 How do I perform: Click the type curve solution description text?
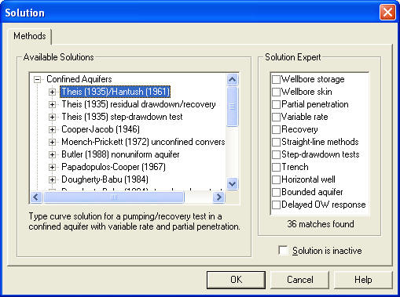click(134, 221)
